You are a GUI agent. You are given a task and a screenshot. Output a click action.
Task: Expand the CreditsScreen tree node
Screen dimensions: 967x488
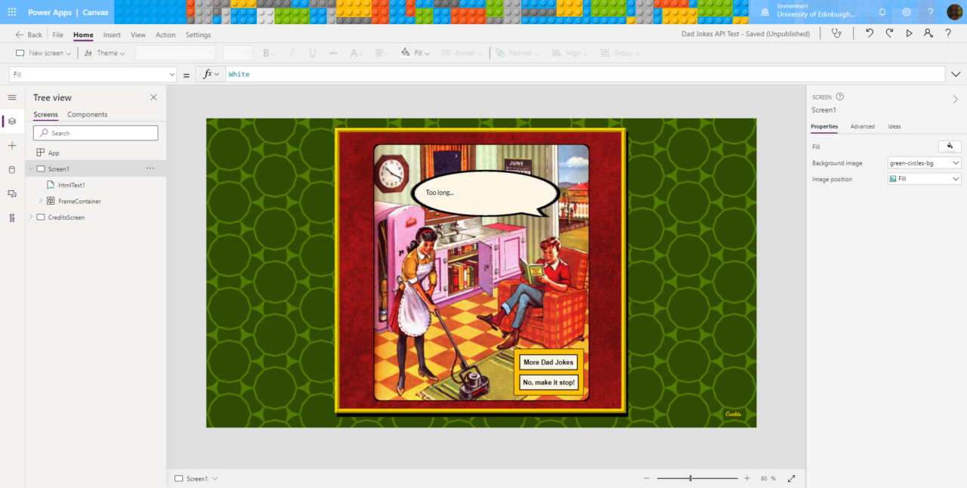click(31, 217)
